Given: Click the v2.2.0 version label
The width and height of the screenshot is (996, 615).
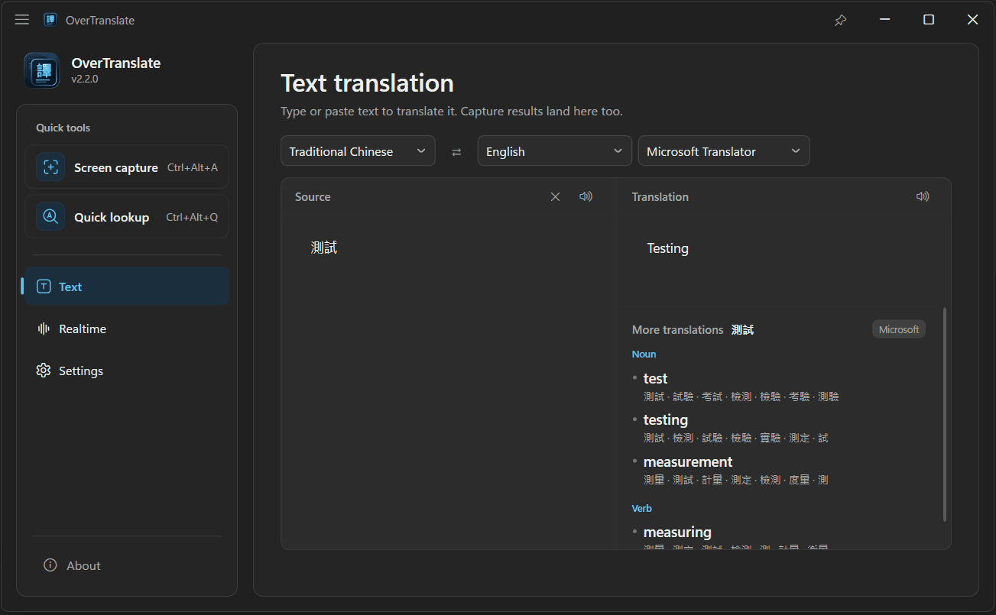Looking at the screenshot, I should (x=85, y=79).
